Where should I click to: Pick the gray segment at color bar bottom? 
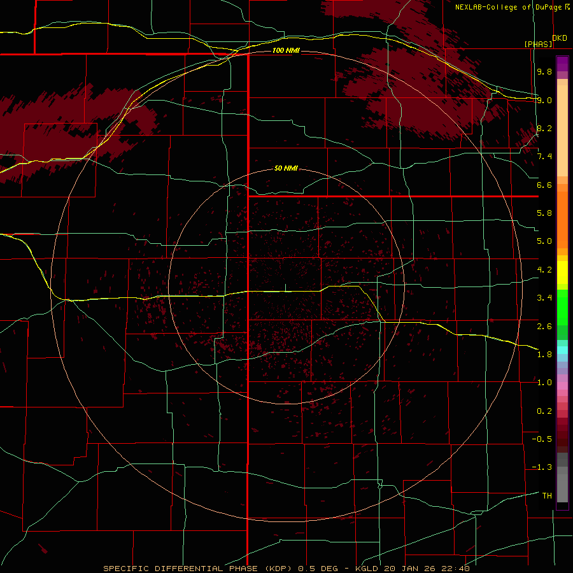(562, 488)
